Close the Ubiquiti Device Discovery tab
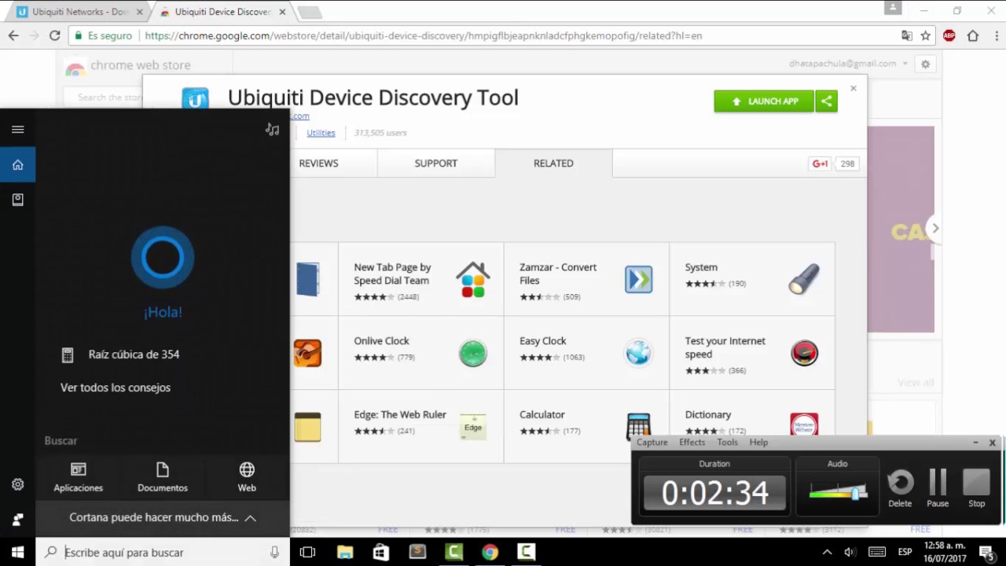 282,12
